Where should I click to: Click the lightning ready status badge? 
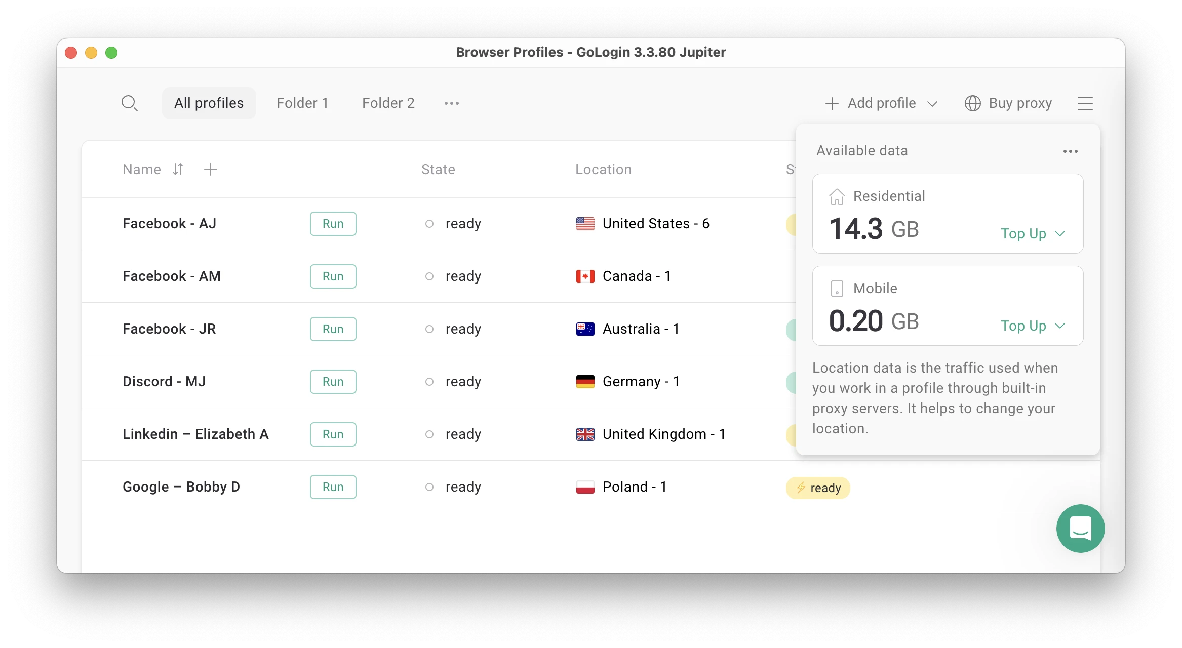[x=818, y=488]
